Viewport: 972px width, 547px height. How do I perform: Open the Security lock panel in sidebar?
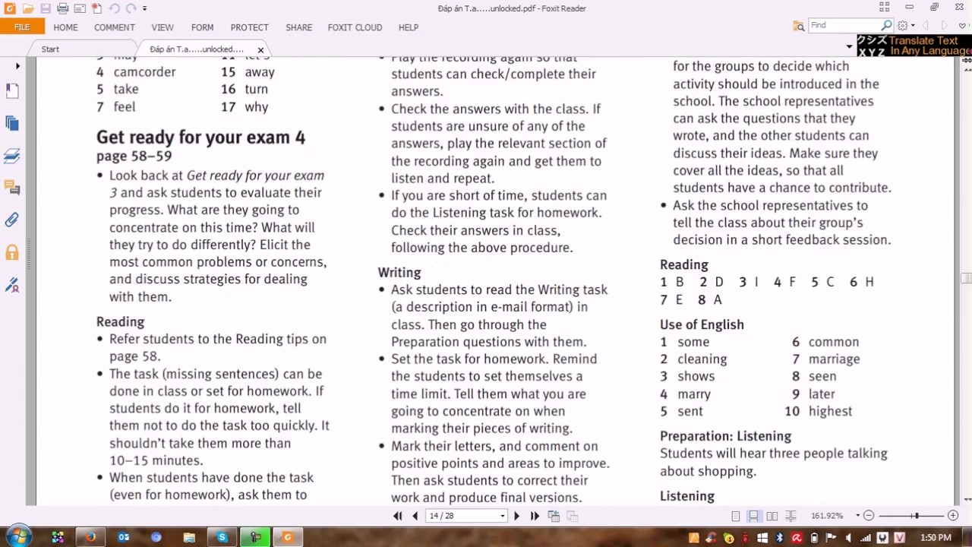[12, 252]
